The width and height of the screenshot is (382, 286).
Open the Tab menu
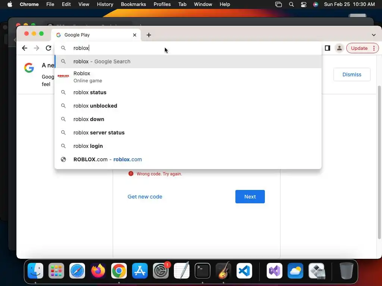click(182, 4)
